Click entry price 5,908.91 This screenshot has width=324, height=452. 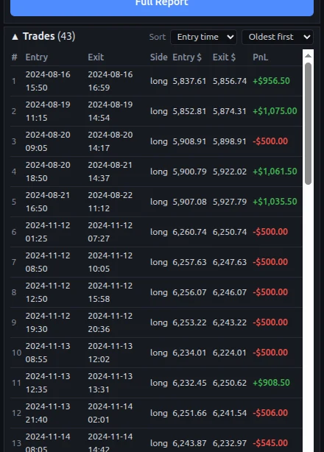(x=189, y=141)
